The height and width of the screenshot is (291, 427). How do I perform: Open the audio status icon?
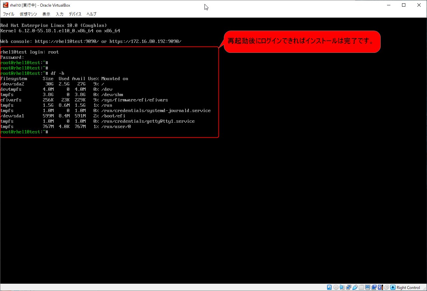click(342, 287)
